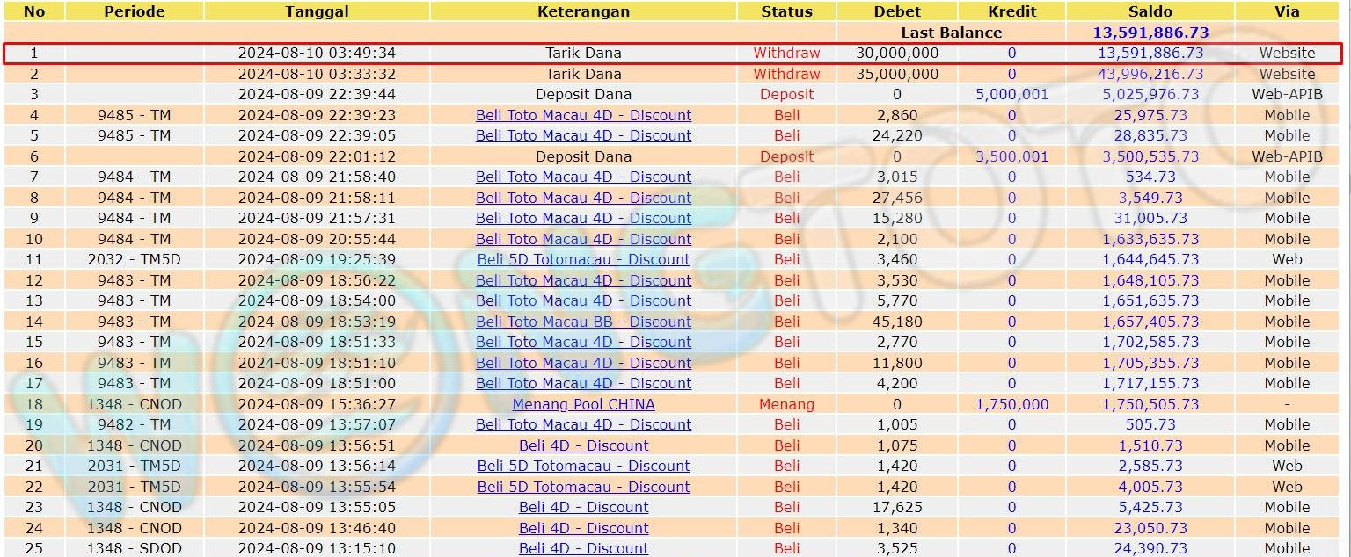The height and width of the screenshot is (557, 1351).
Task: Click the 43,996,216.73 saldo value
Action: [1150, 74]
